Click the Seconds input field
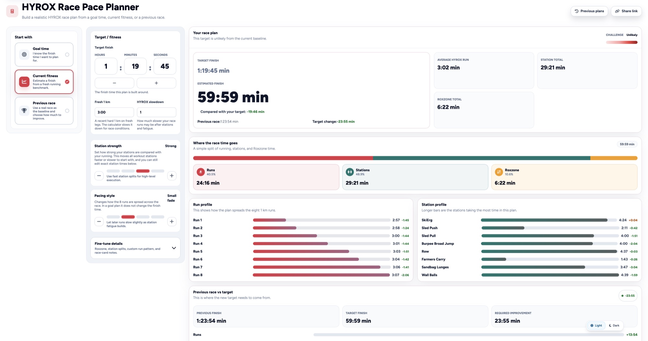This screenshot has height=341, width=648. 165,66
